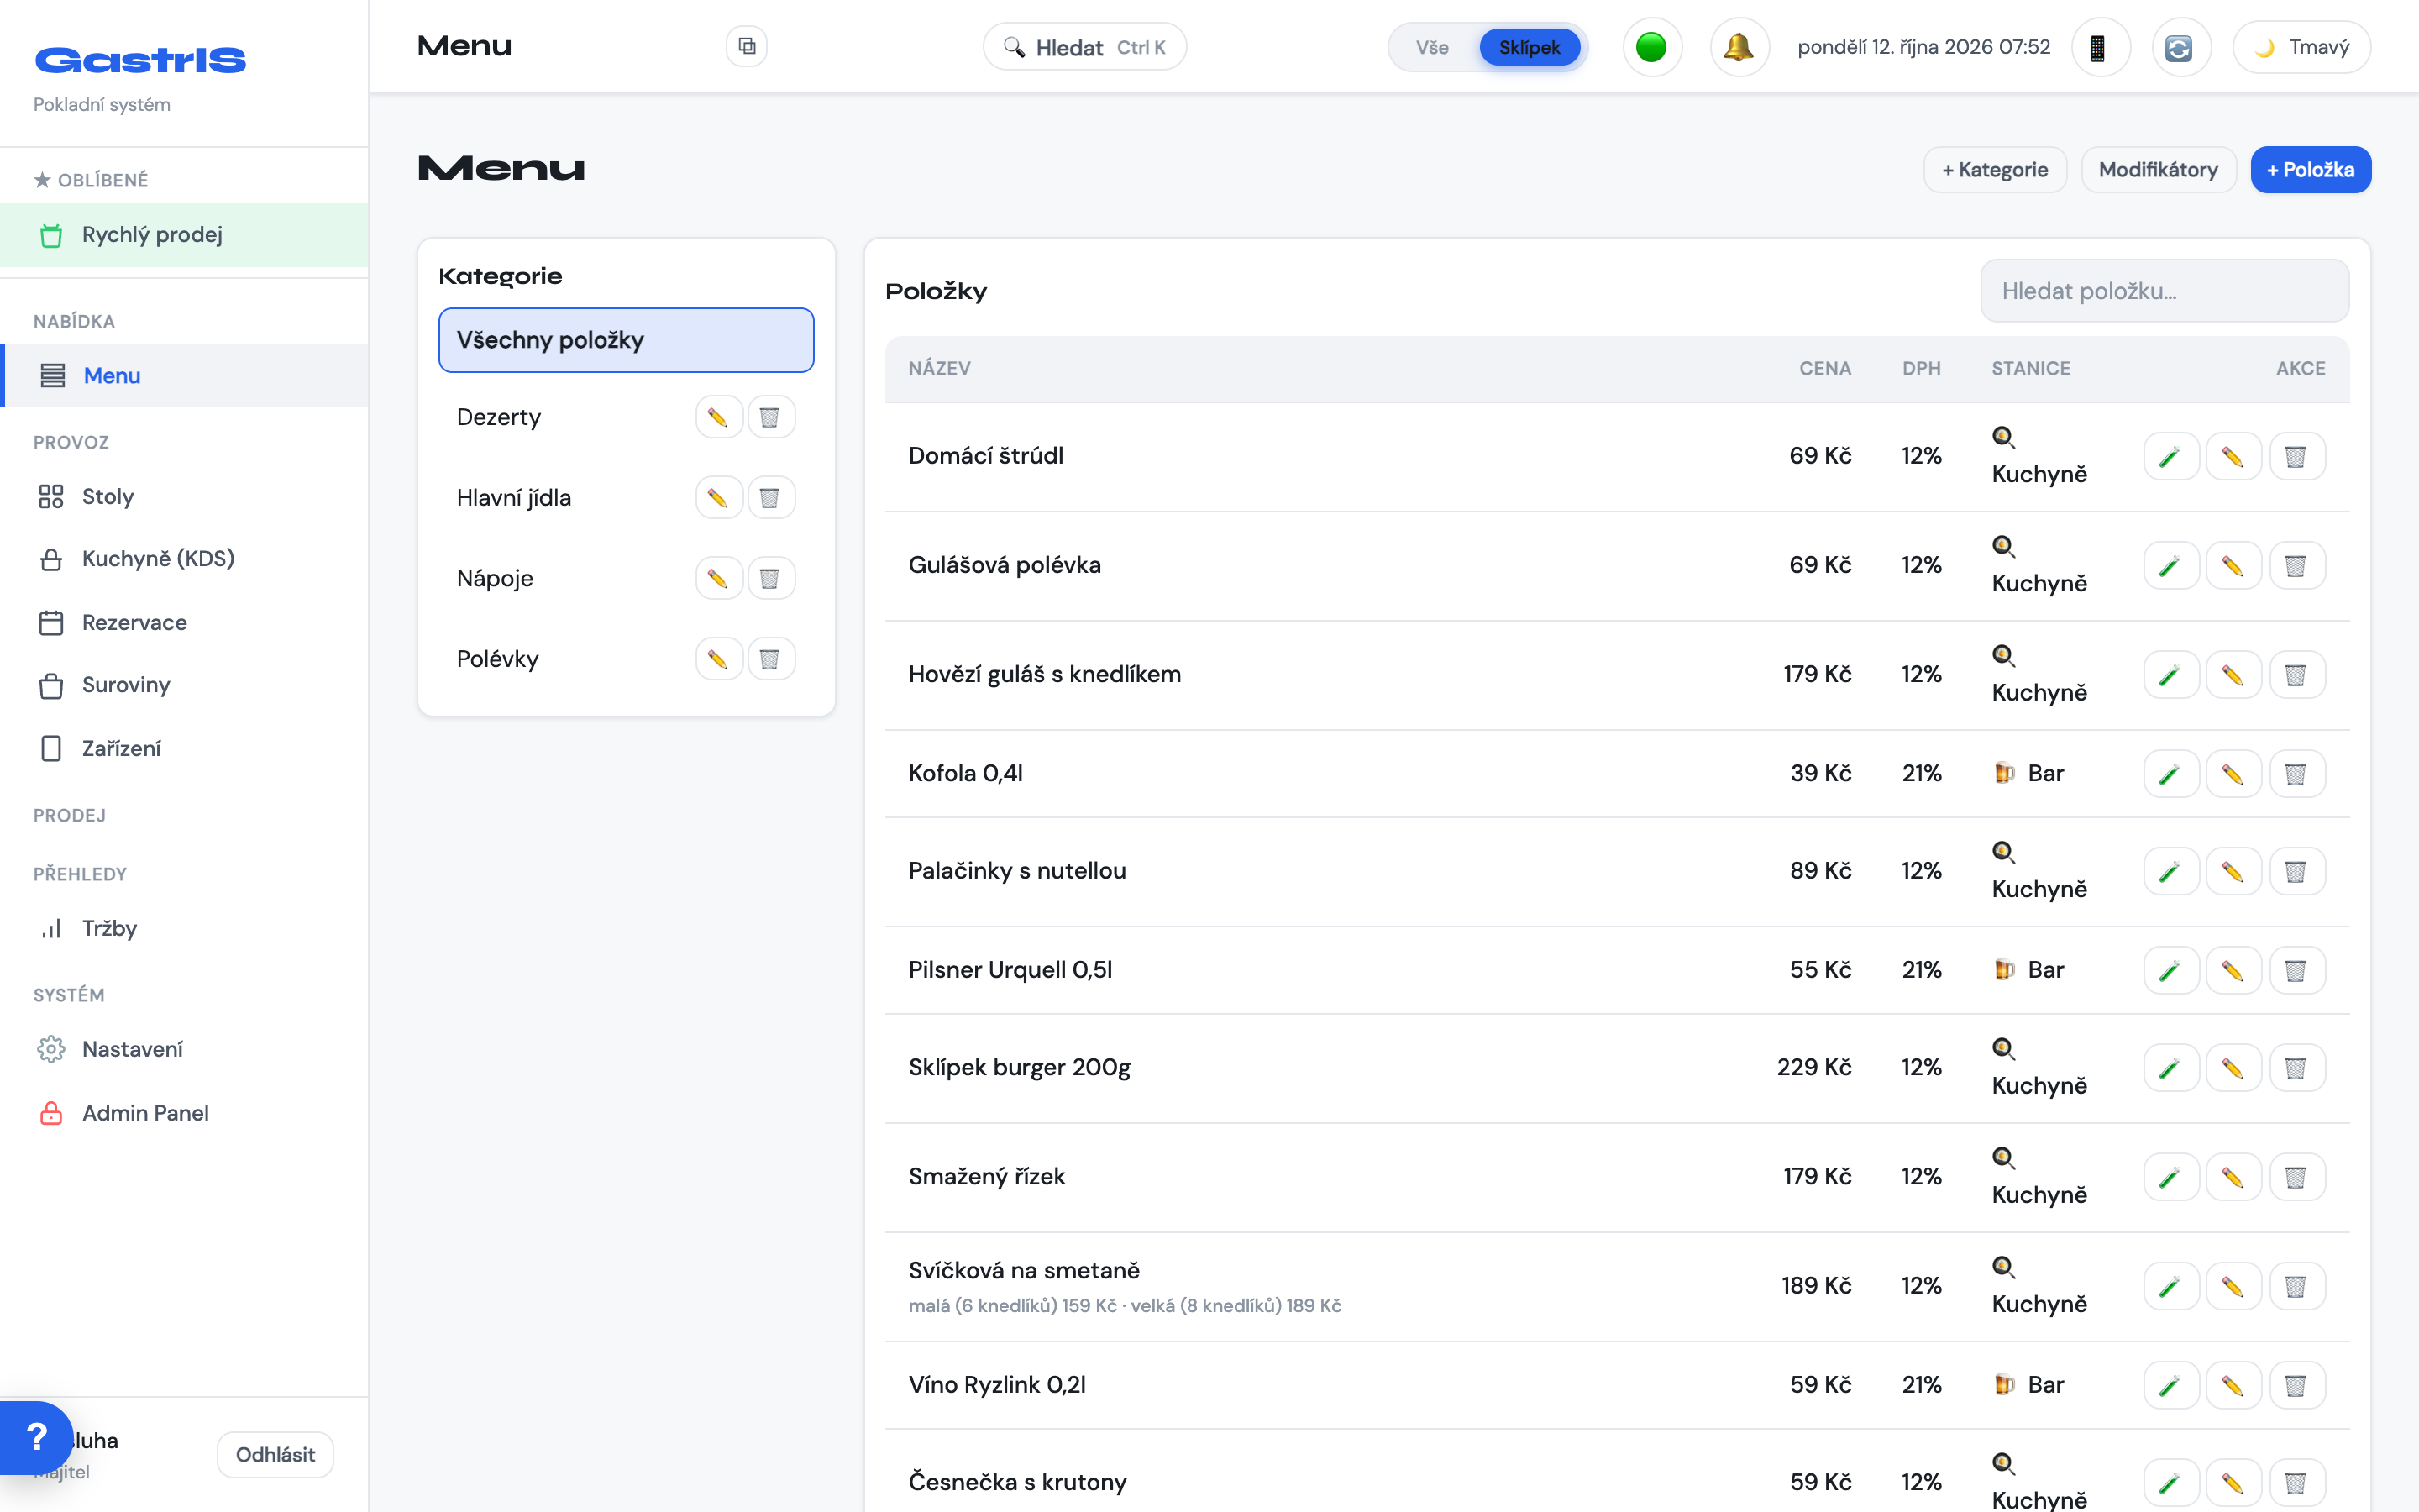Edit the Polévky category with pencil icon
This screenshot has width=2419, height=1512.
coord(719,659)
